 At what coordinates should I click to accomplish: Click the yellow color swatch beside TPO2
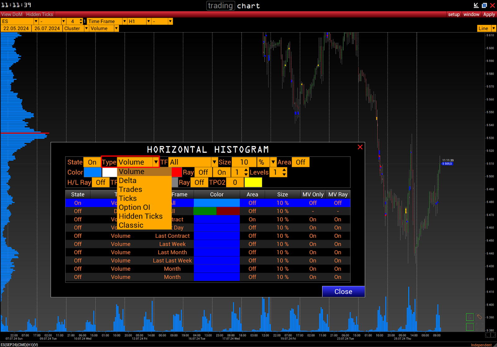[253, 182]
